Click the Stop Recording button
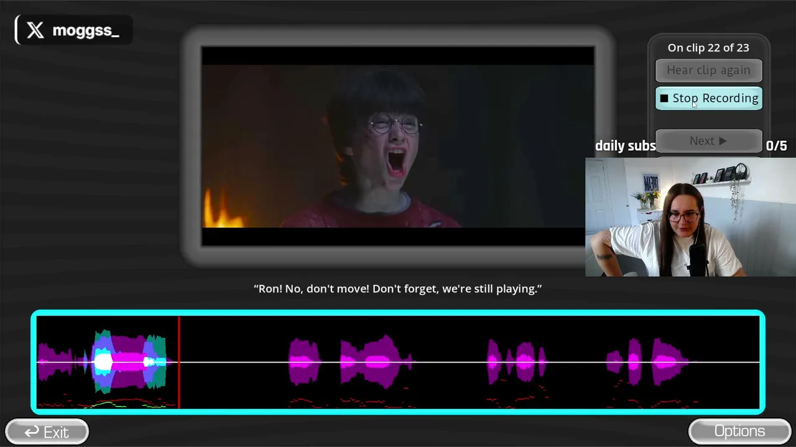The height and width of the screenshot is (447, 796). [709, 98]
